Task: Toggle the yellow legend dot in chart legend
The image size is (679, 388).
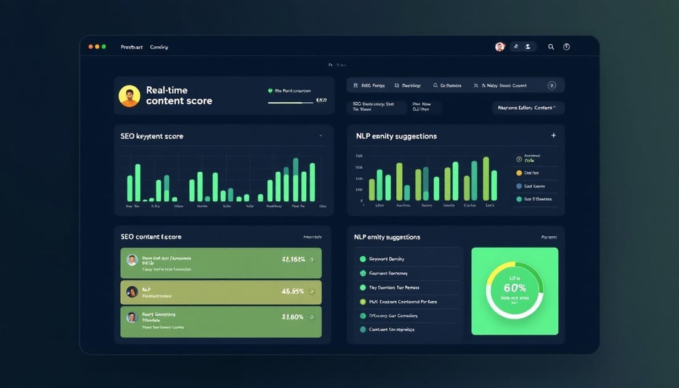Action: pyautogui.click(x=519, y=173)
